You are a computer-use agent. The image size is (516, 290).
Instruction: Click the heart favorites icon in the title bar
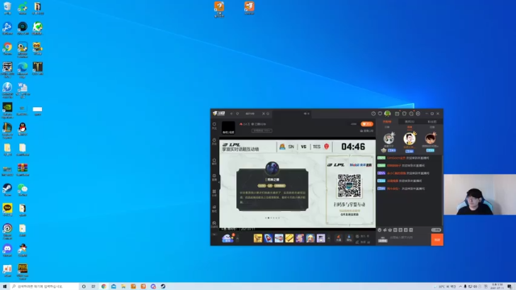380,114
